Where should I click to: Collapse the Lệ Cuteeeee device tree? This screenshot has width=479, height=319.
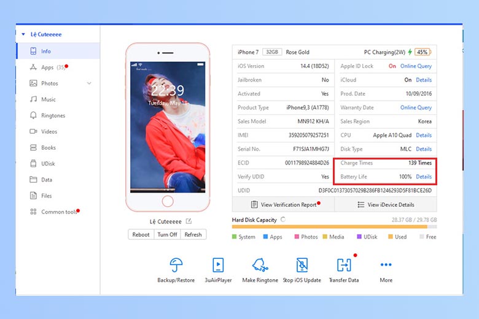(23, 35)
